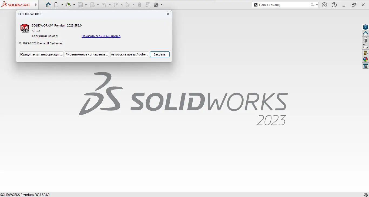Open the File Explorer icon in the task pane
This screenshot has height=197, width=369.
(x=365, y=46)
